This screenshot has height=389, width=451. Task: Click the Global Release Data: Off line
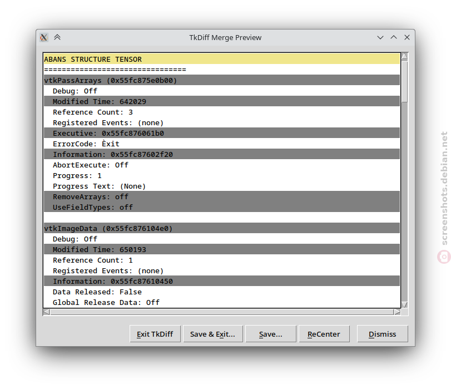click(222, 302)
